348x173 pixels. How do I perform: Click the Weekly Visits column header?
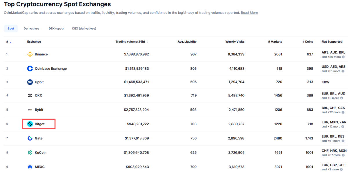(235, 42)
